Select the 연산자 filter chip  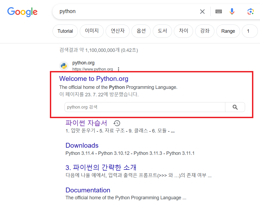[x=118, y=31]
